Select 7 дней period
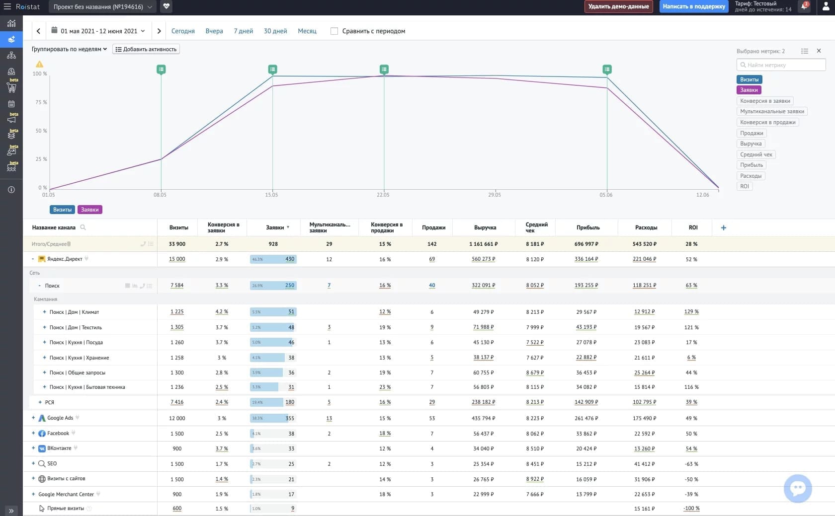This screenshot has height=516, width=835. [x=243, y=31]
